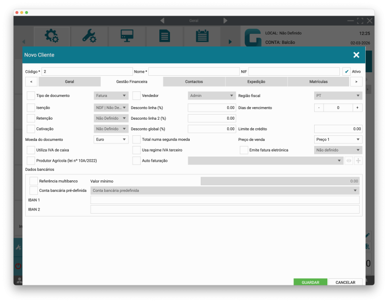388x303 pixels.
Task: Uncheck the Ativo checkbox
Action: (x=347, y=72)
